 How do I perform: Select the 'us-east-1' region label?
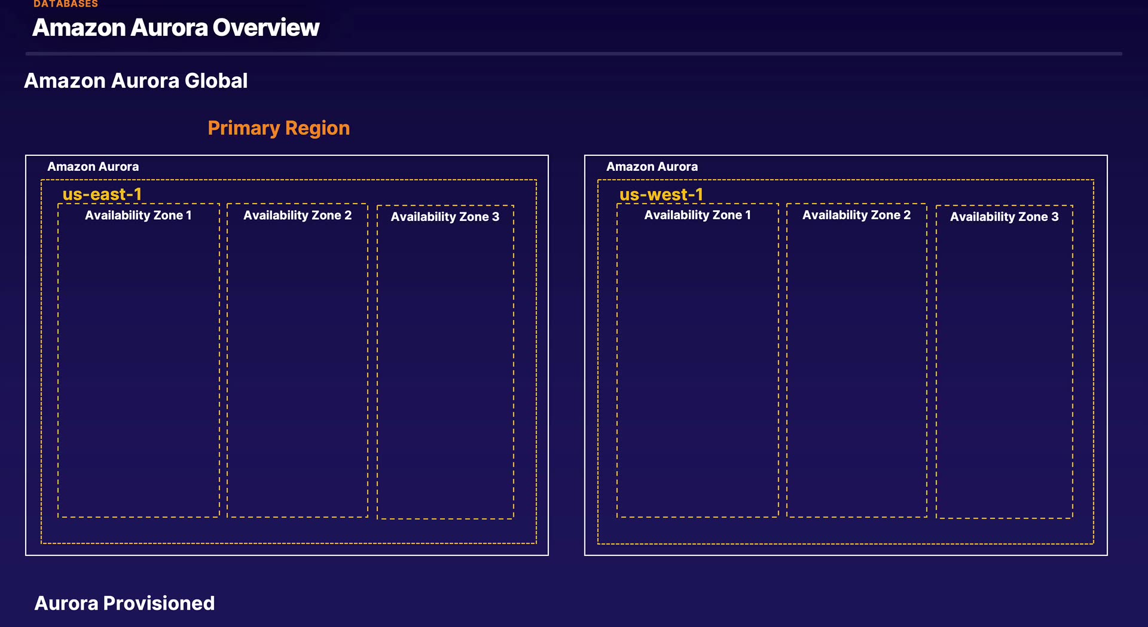[x=102, y=195]
